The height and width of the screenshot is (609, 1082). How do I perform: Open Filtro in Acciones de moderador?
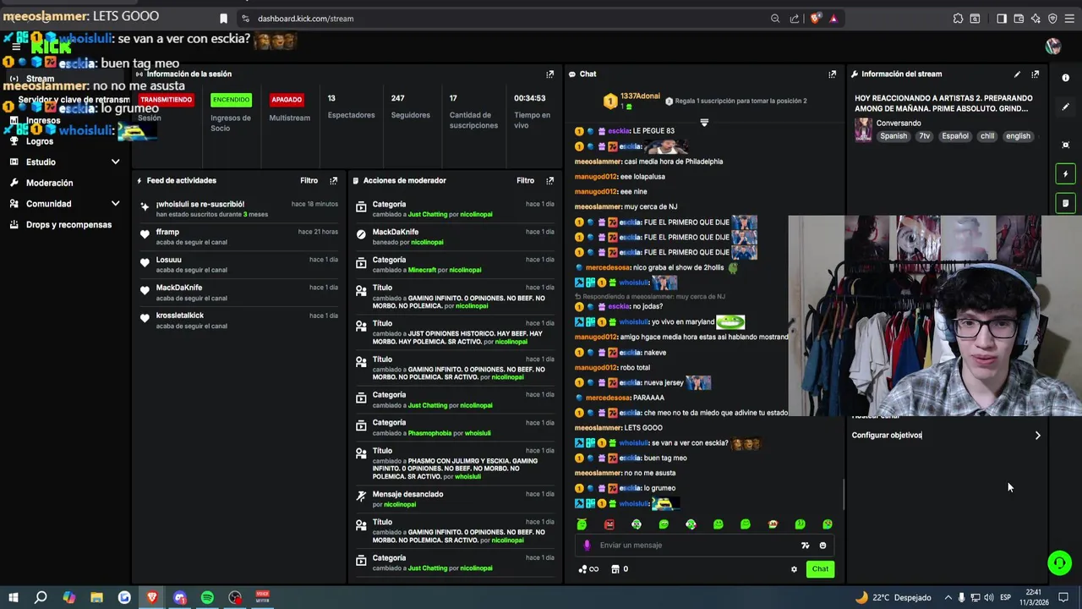click(x=525, y=181)
